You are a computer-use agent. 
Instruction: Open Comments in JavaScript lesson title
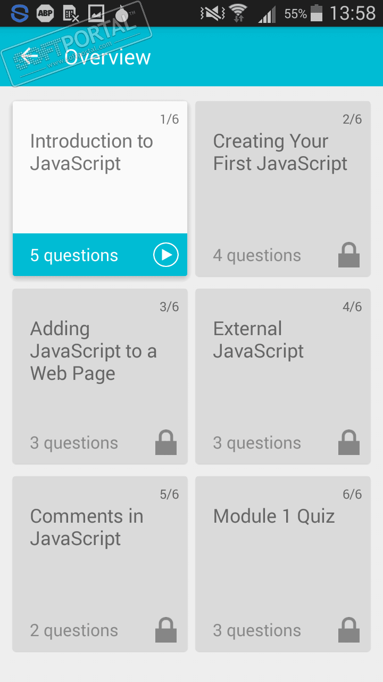point(86,527)
